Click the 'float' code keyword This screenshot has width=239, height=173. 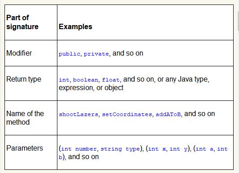click(111, 80)
